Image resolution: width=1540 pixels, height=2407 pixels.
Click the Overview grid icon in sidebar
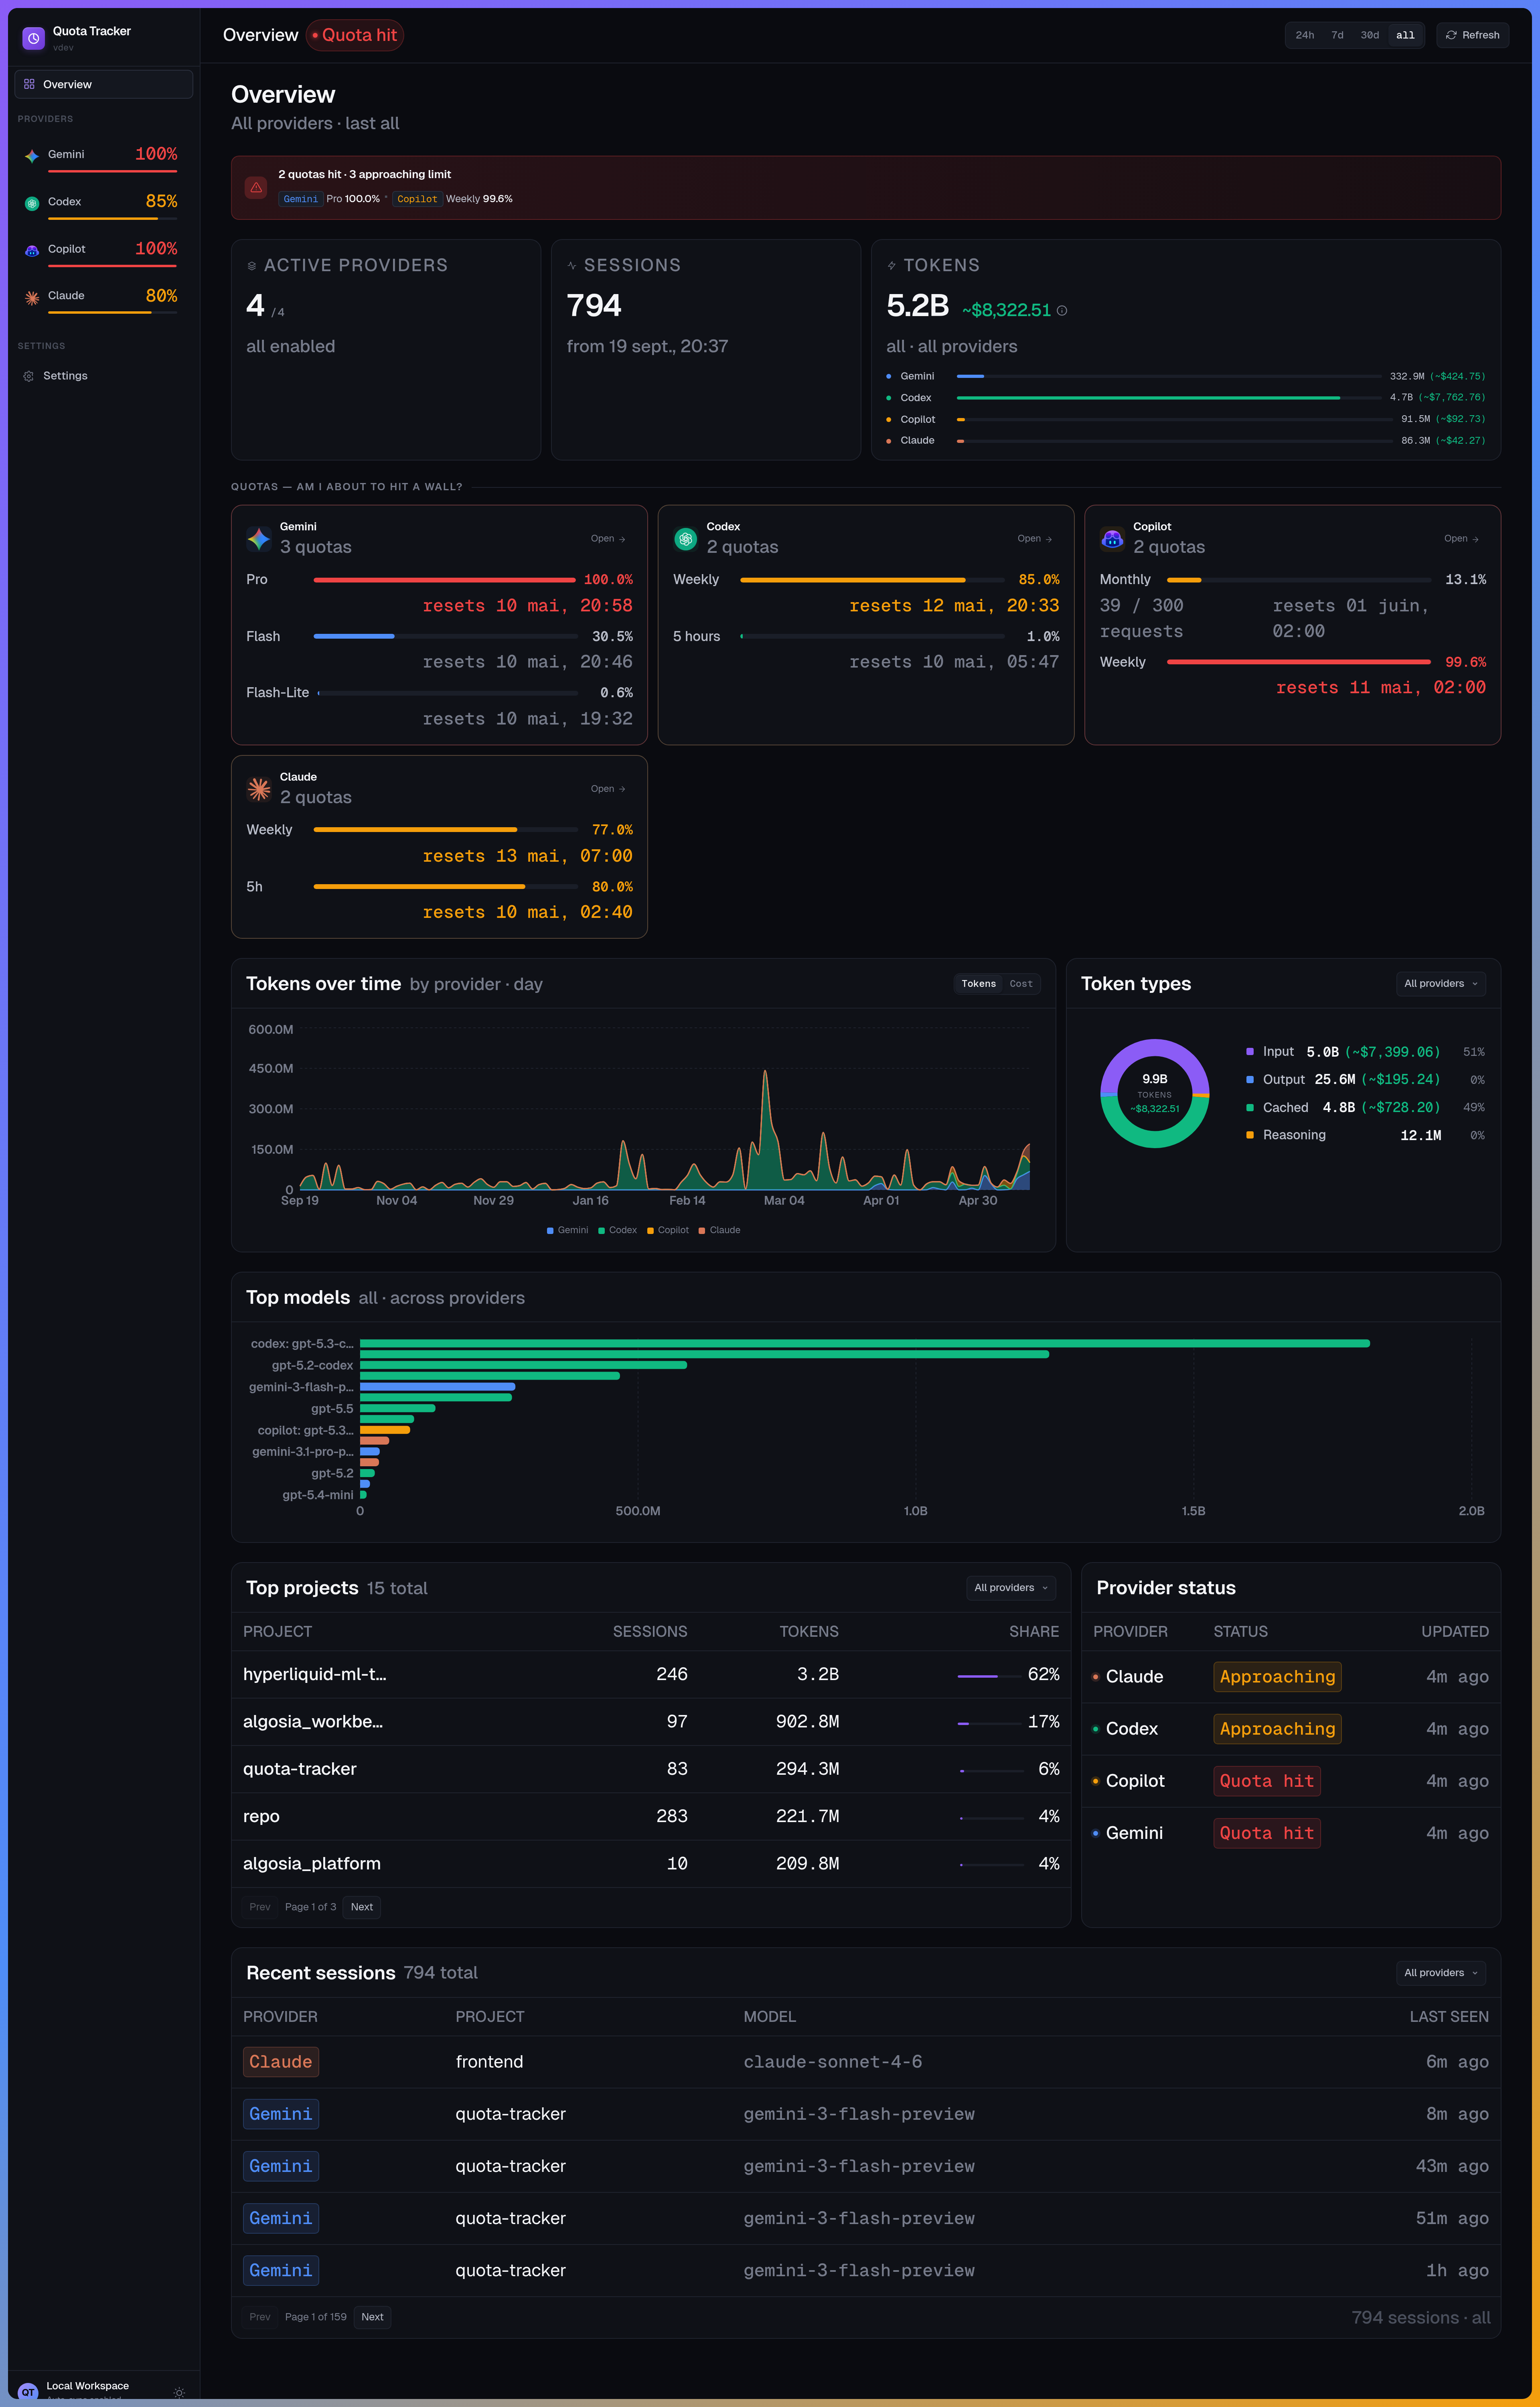click(x=29, y=84)
